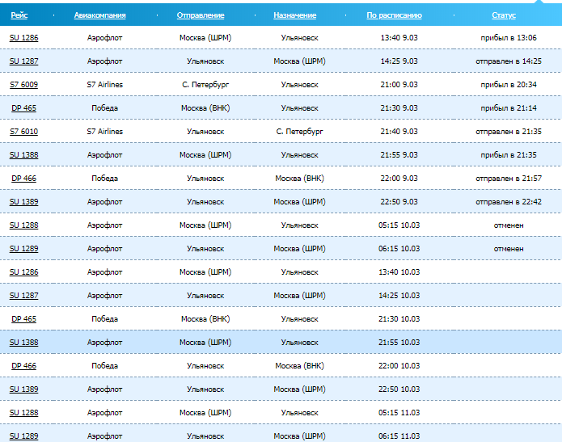562x442 pixels.
Task: Open flight SU 1388 arrived at 21:35
Action: [23, 154]
